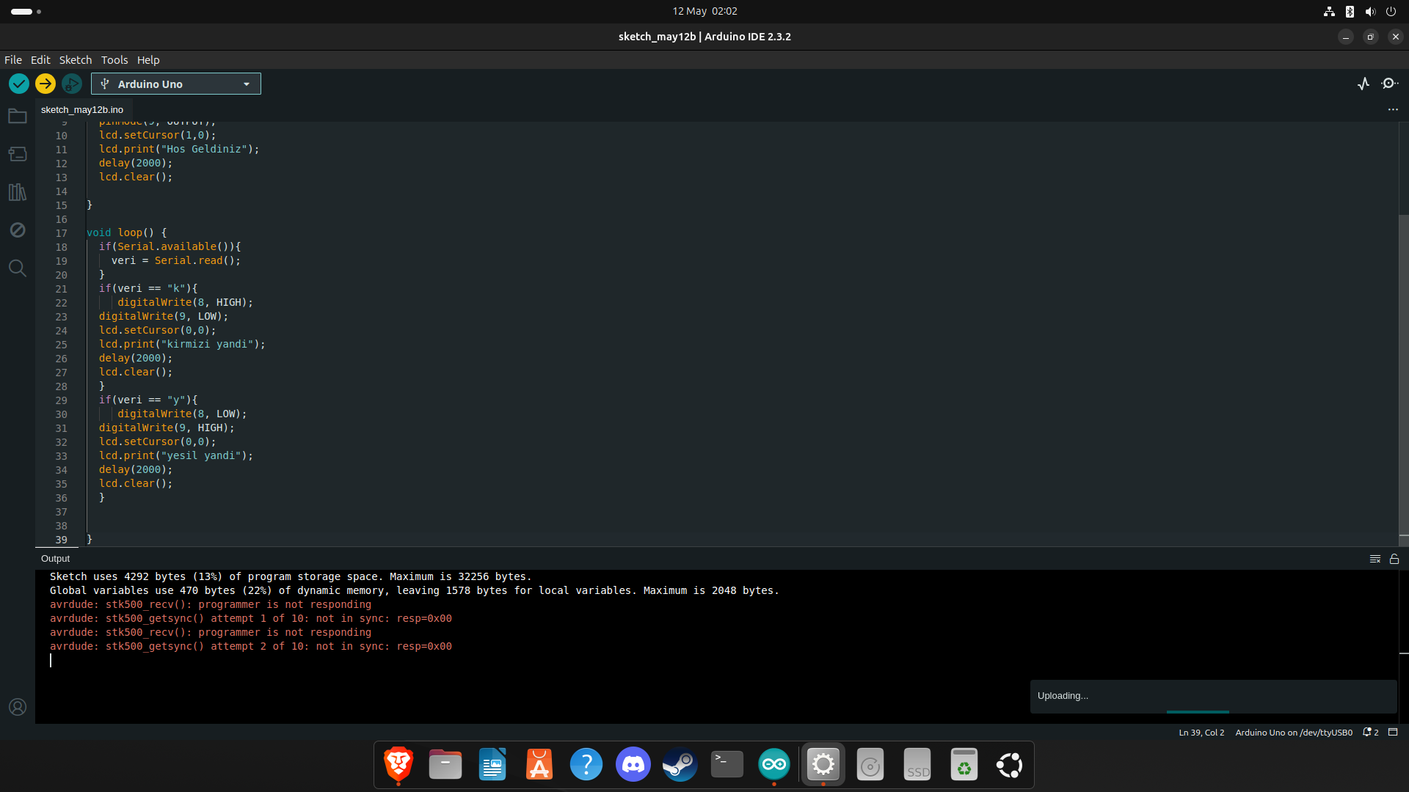This screenshot has width=1409, height=792.
Task: Open the Serial Plotter
Action: [x=1364, y=84]
